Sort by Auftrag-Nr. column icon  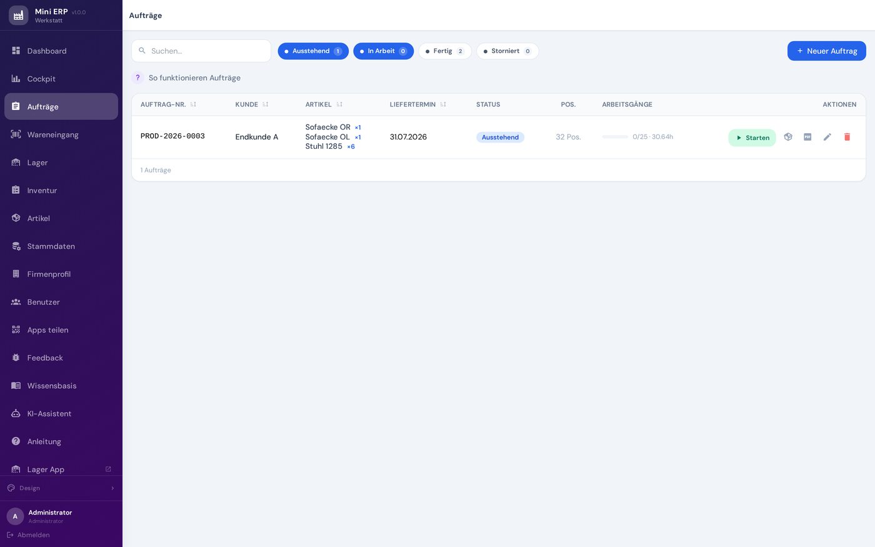(x=193, y=104)
